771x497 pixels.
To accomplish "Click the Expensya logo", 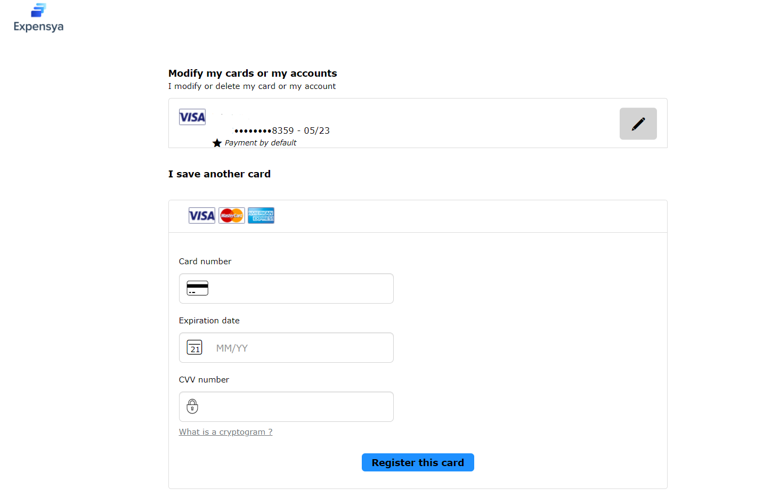I will [38, 18].
